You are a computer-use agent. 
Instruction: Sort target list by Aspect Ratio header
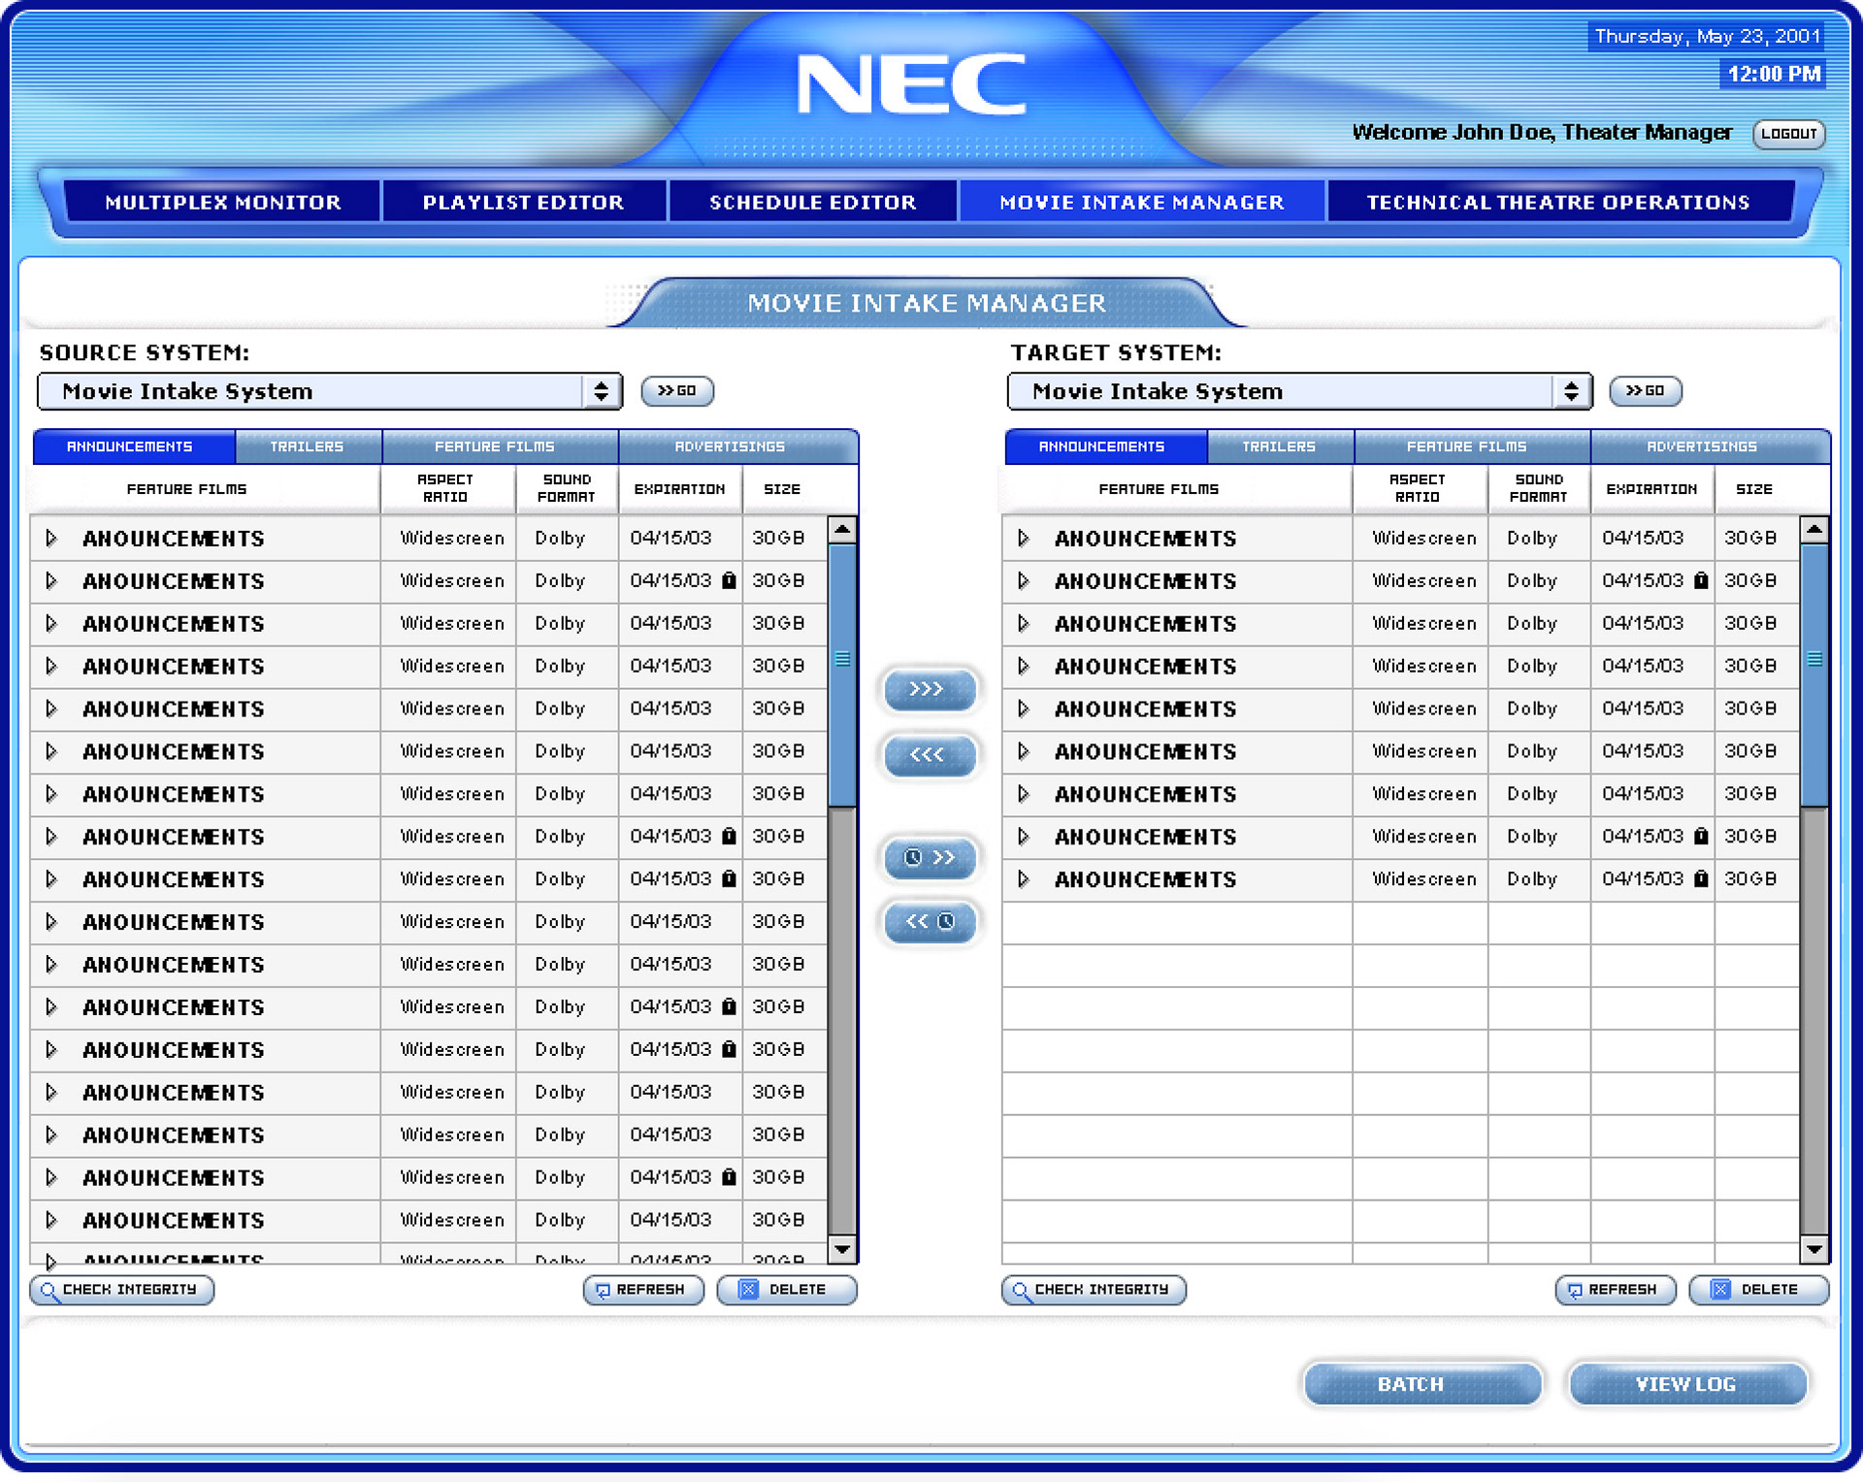click(x=1419, y=488)
